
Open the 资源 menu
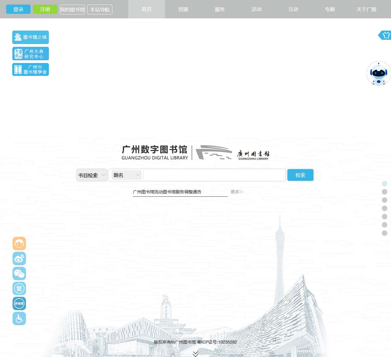[x=183, y=9]
